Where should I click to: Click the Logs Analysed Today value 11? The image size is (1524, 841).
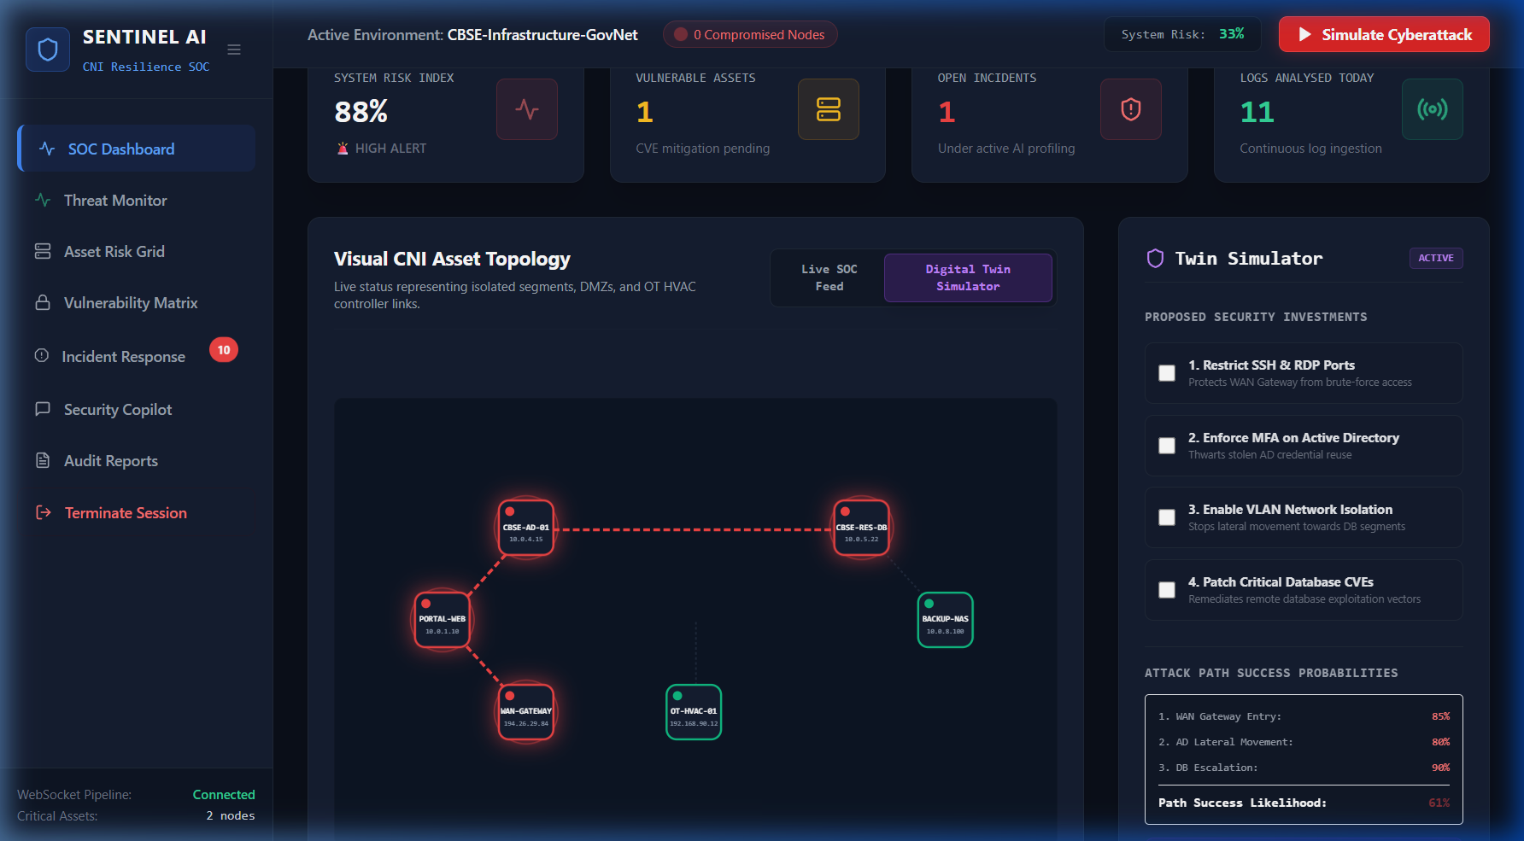(x=1257, y=112)
